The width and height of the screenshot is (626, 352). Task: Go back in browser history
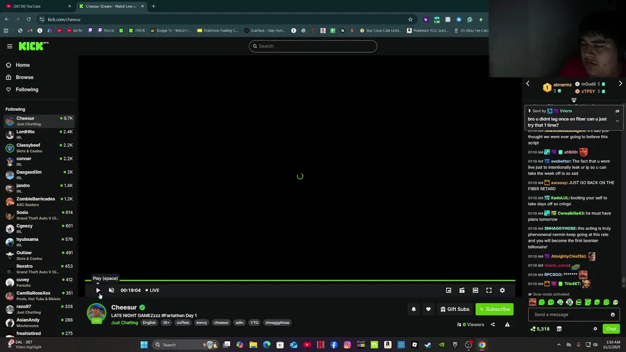6,20
